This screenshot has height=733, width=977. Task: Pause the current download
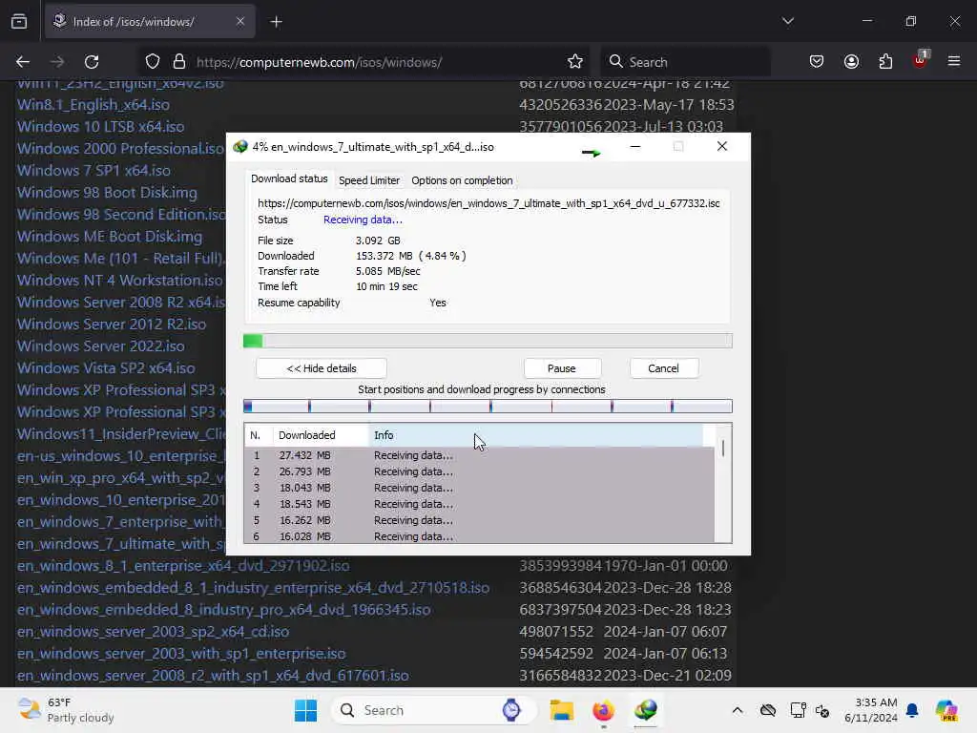[x=561, y=368]
